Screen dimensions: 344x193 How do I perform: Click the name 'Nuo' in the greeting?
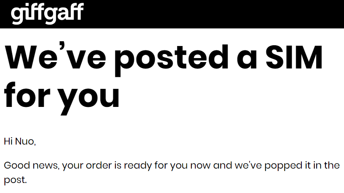click(25, 141)
